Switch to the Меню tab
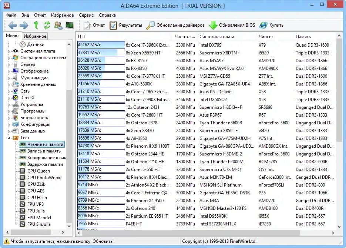 click(12, 36)
